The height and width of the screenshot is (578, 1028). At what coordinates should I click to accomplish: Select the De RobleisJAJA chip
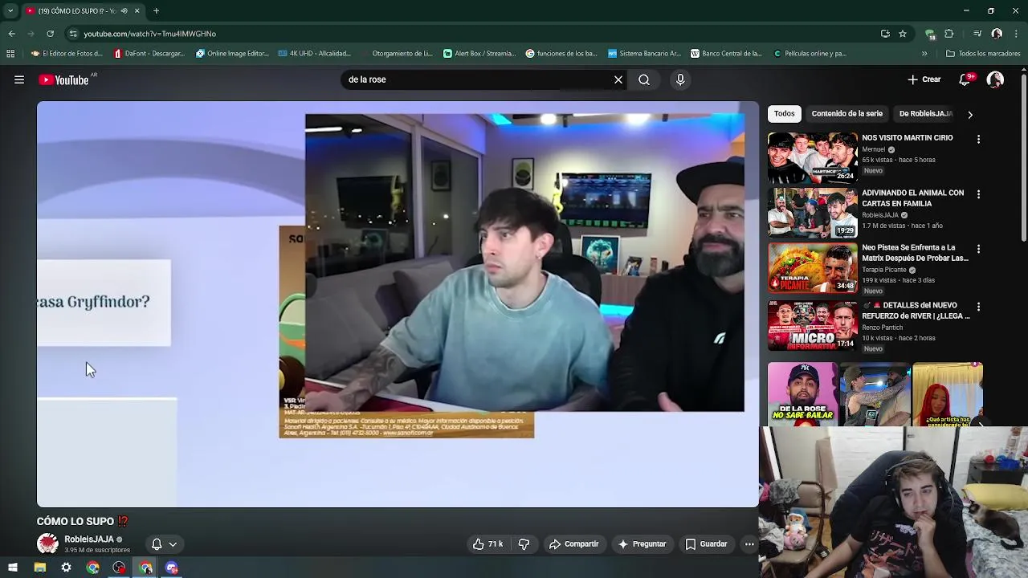click(925, 114)
